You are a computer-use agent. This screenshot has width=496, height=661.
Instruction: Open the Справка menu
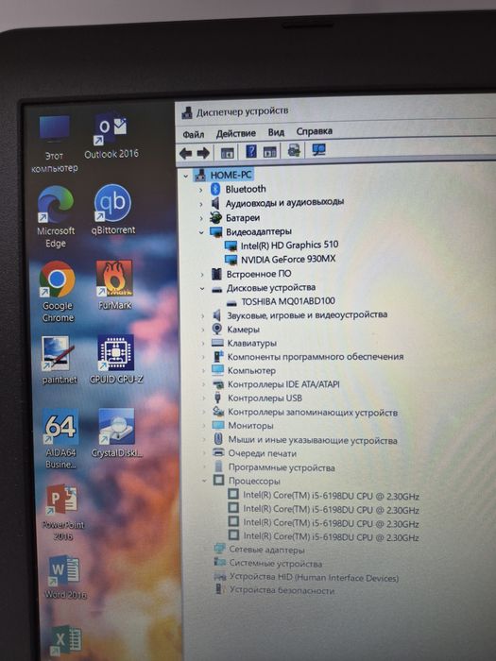click(315, 131)
